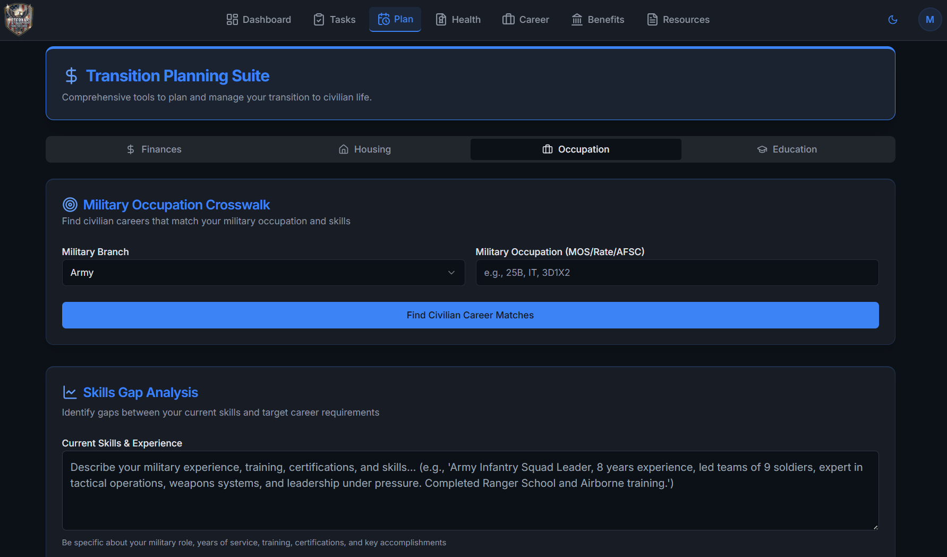This screenshot has width=947, height=557.
Task: Switch the view toggle to Finances
Action: coord(154,149)
